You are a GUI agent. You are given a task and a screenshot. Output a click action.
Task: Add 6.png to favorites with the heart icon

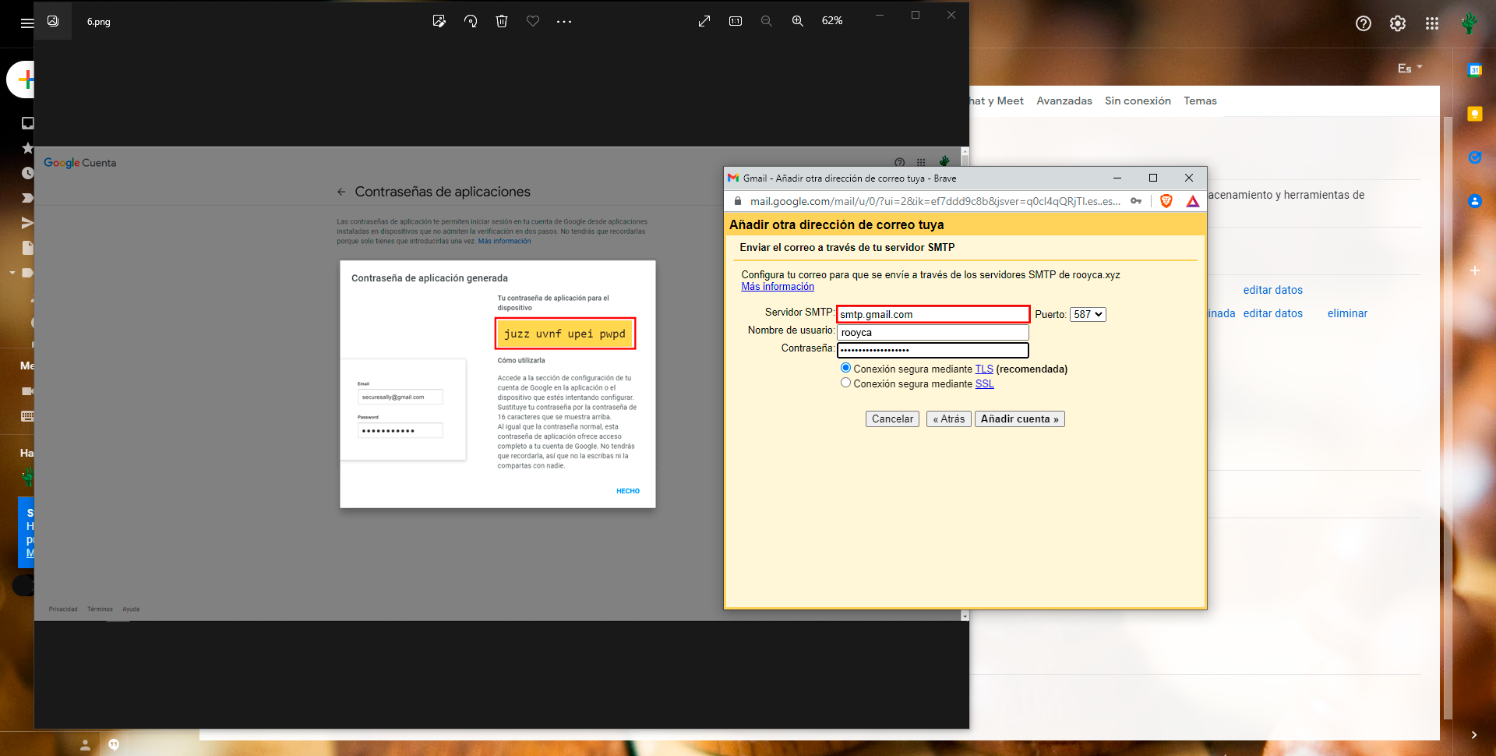[x=533, y=21]
